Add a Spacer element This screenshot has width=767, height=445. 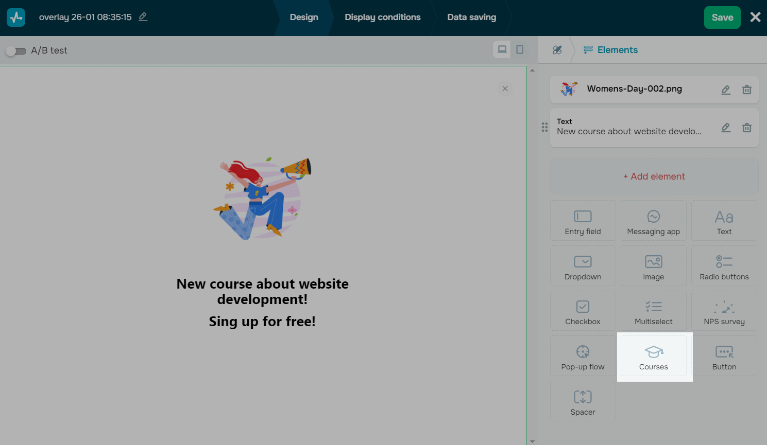coord(583,401)
